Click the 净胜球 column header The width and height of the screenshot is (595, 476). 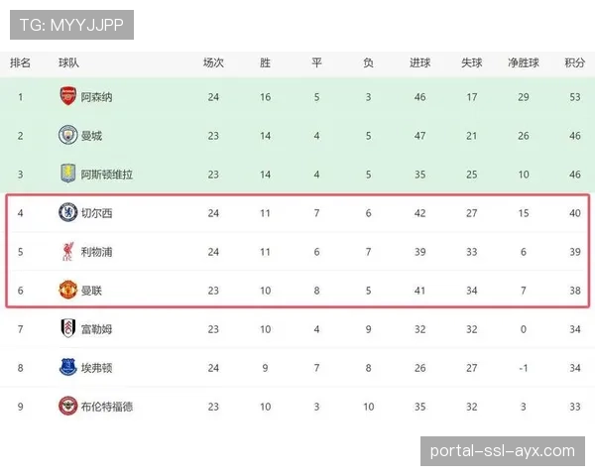click(524, 62)
